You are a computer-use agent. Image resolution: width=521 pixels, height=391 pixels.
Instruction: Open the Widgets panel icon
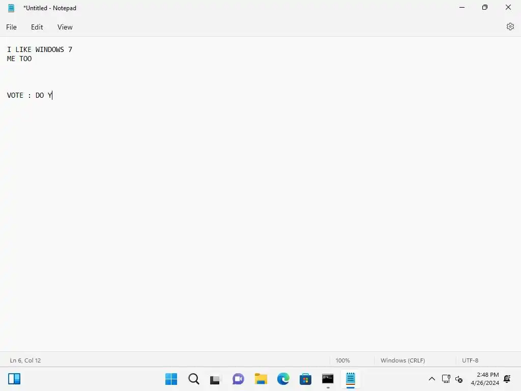click(14, 379)
